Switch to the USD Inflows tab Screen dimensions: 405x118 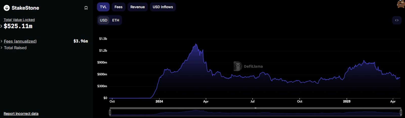[163, 7]
